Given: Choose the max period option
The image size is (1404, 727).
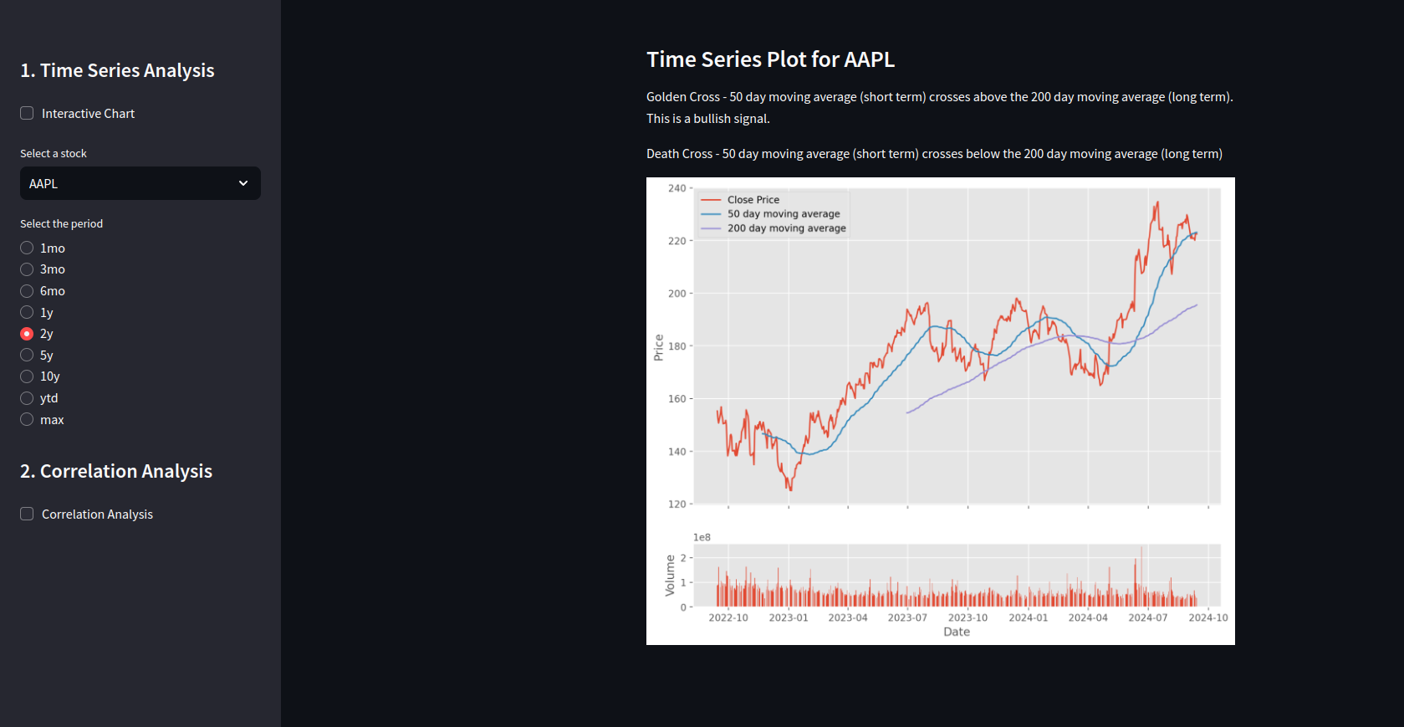Looking at the screenshot, I should [x=27, y=420].
